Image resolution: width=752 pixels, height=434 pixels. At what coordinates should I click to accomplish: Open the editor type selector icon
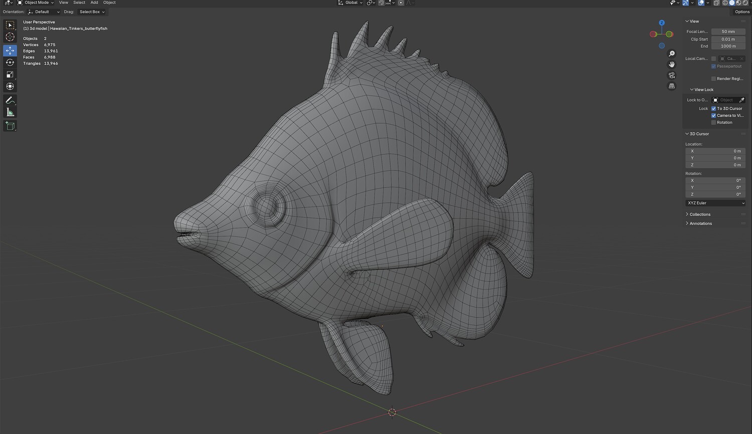9,3
